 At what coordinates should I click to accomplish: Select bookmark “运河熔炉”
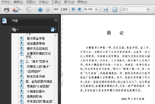point(34,72)
